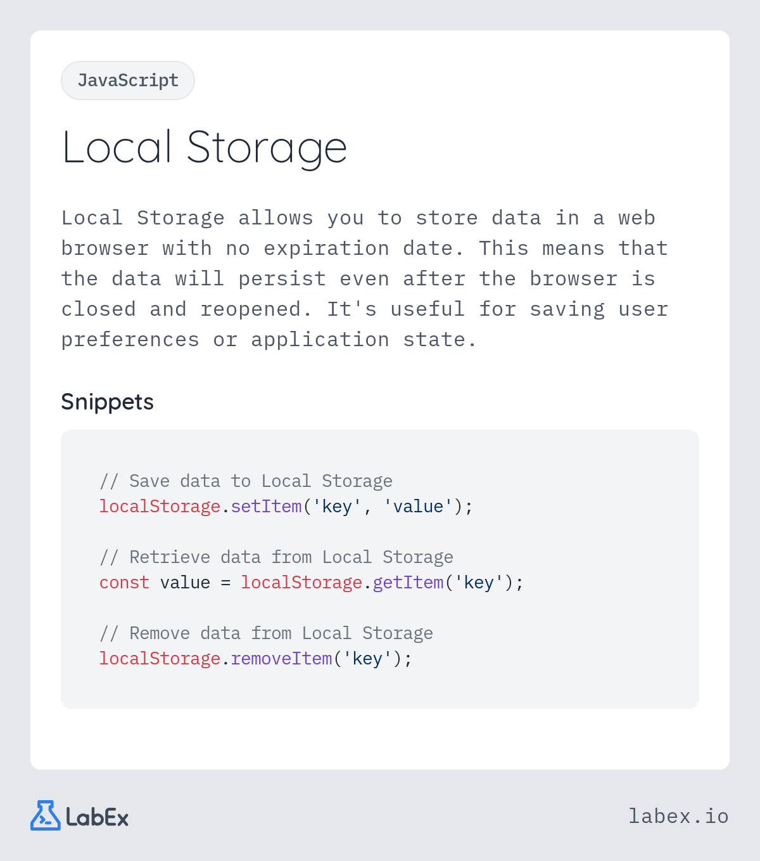Click the 'key' string in setItem call
The width and height of the screenshot is (760, 861).
[337, 507]
